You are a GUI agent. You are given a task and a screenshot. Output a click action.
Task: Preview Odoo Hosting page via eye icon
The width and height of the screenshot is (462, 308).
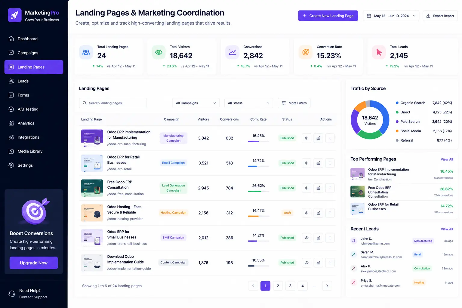[306, 213]
